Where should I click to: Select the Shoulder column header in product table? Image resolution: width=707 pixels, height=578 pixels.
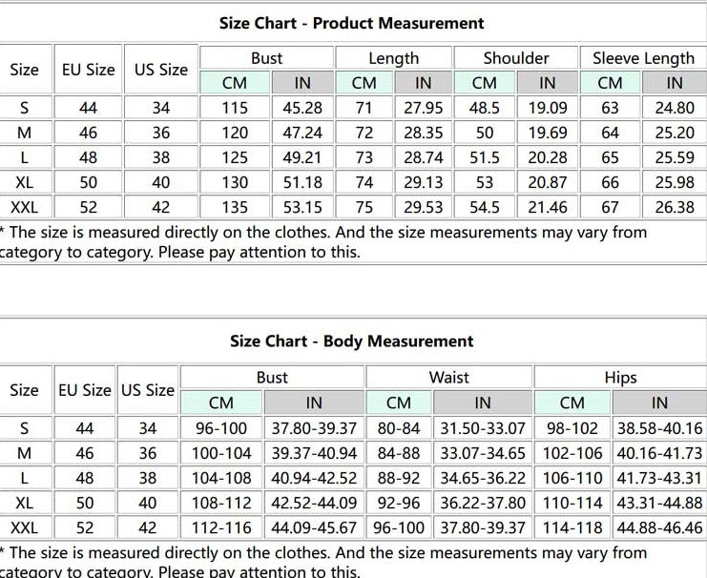(515, 58)
